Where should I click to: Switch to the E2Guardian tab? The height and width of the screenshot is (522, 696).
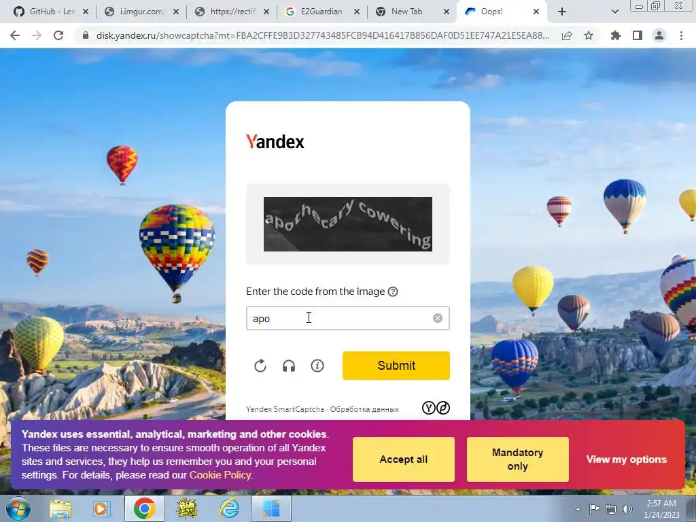(x=321, y=12)
